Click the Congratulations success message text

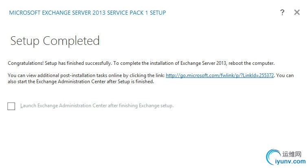[x=141, y=63]
